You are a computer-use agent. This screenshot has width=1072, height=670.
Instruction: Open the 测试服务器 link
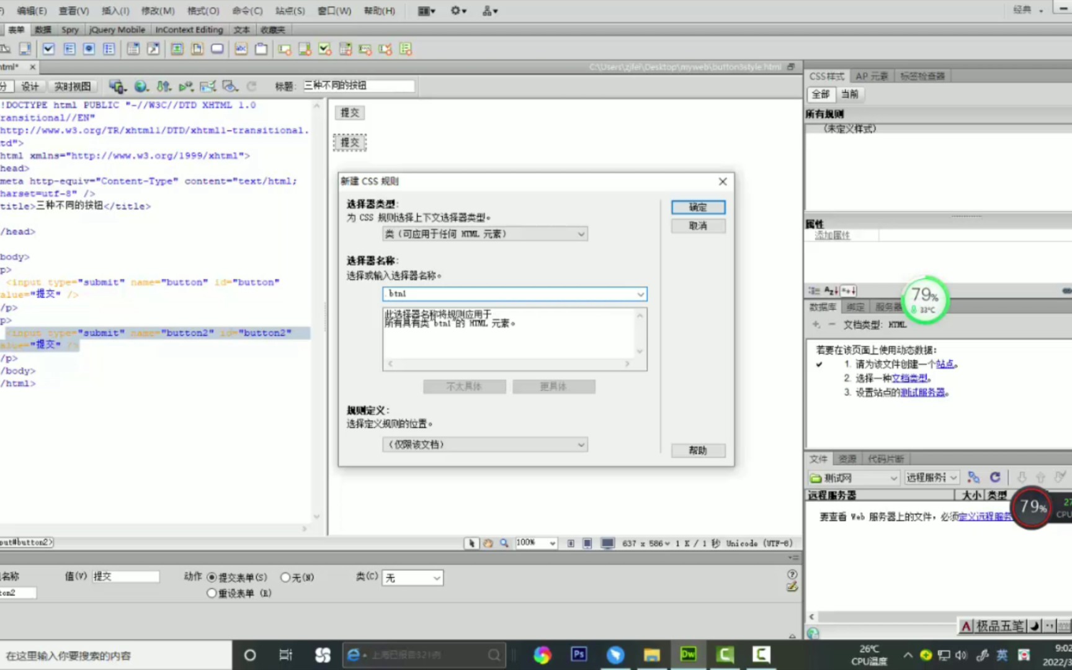(923, 393)
